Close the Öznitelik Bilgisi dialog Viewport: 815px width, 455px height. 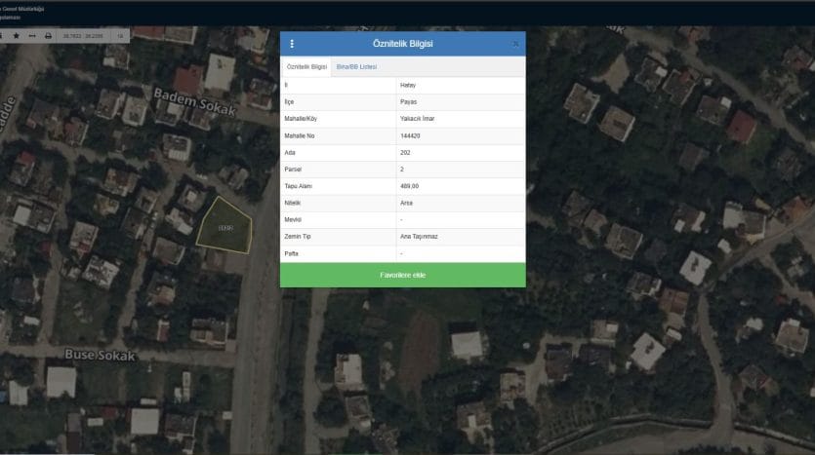coord(515,44)
